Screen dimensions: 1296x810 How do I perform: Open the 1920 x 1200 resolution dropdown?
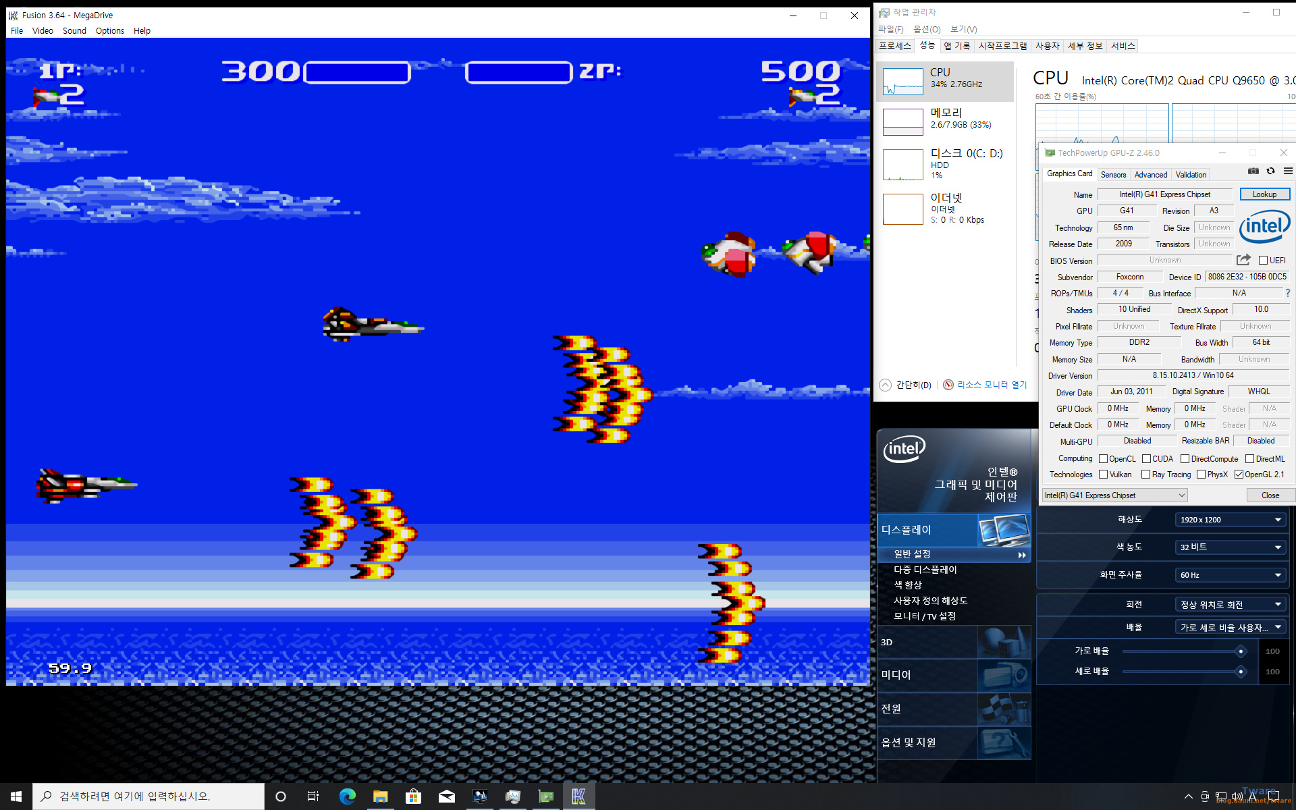click(x=1230, y=520)
